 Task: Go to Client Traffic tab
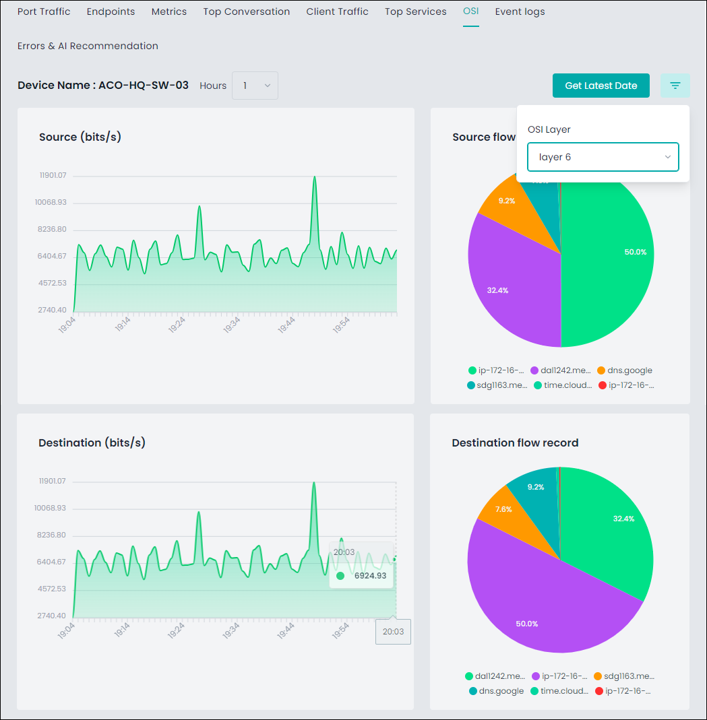pos(337,11)
